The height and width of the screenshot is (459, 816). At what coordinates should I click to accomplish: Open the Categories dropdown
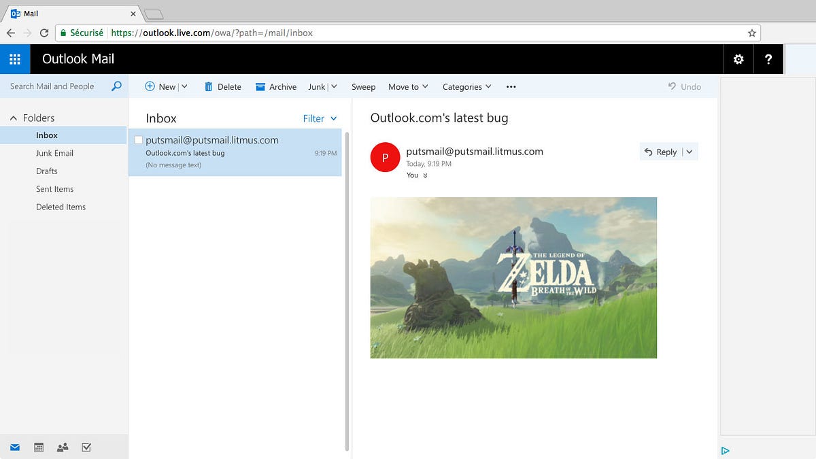pyautogui.click(x=466, y=87)
